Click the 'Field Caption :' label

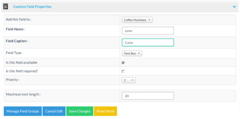pyautogui.click(x=17, y=41)
